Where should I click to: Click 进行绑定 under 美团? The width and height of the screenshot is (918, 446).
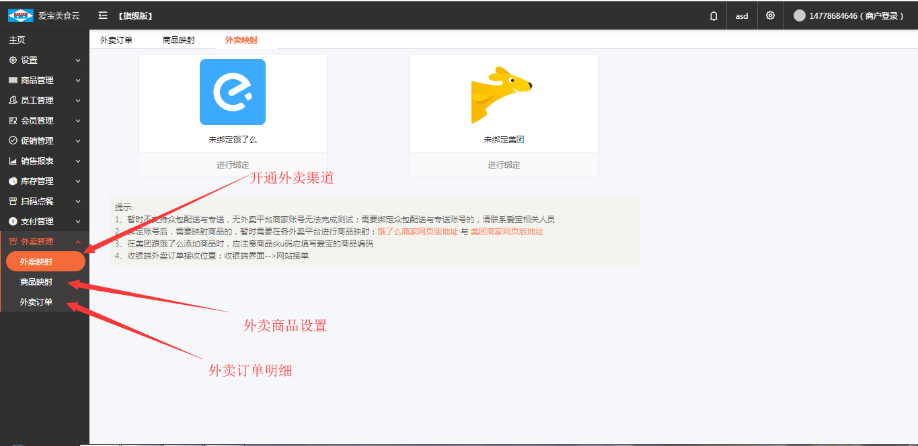click(504, 165)
